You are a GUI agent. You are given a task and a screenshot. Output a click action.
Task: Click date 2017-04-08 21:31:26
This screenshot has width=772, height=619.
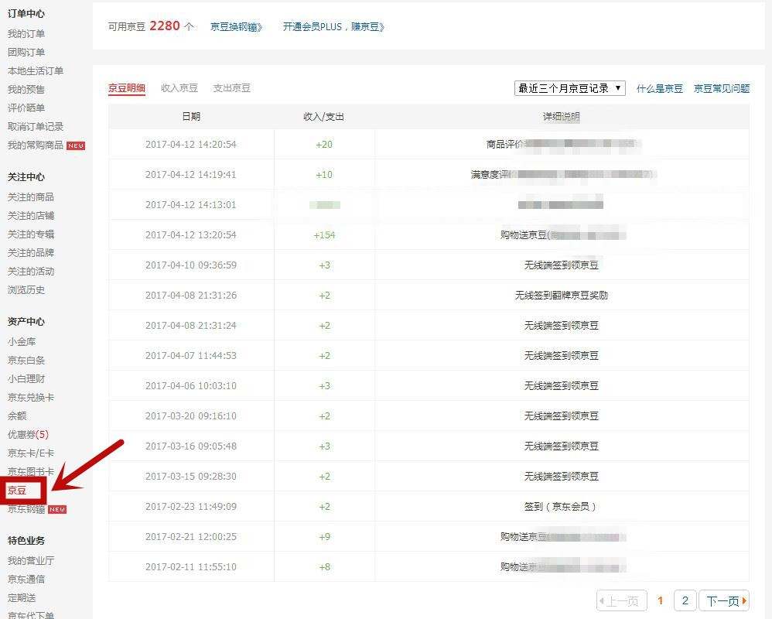pos(191,295)
